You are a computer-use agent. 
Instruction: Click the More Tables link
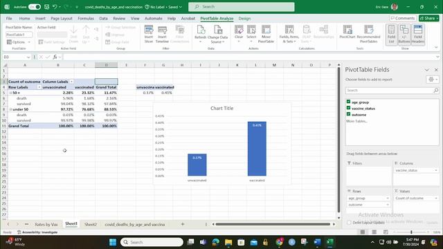357,121
